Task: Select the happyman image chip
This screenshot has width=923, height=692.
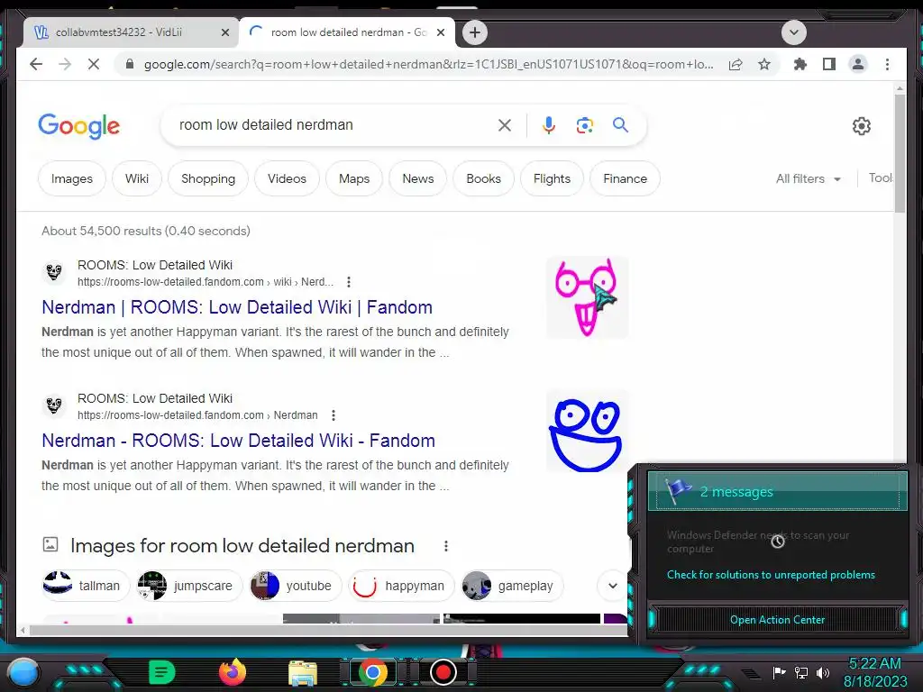Action: tap(401, 586)
